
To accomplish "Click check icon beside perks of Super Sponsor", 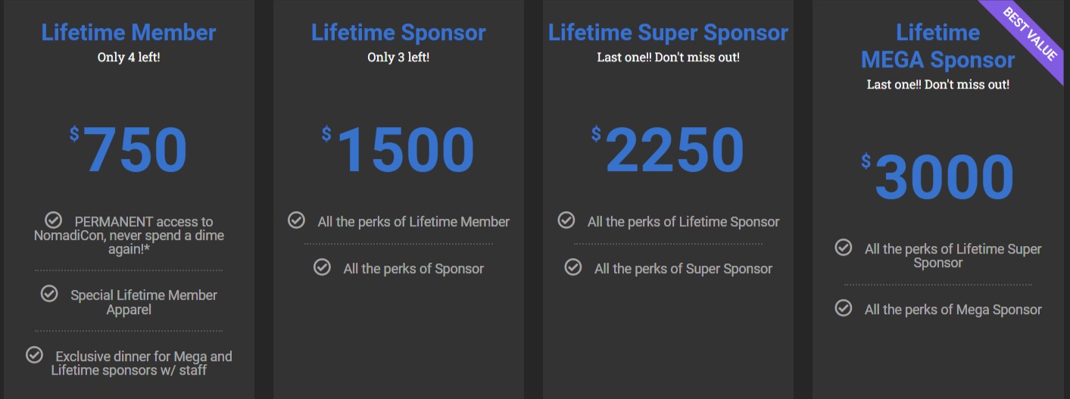I will click(573, 267).
